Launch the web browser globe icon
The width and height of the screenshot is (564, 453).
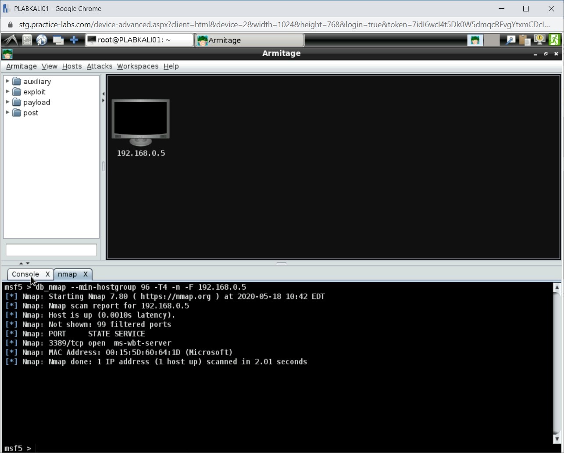pos(42,40)
